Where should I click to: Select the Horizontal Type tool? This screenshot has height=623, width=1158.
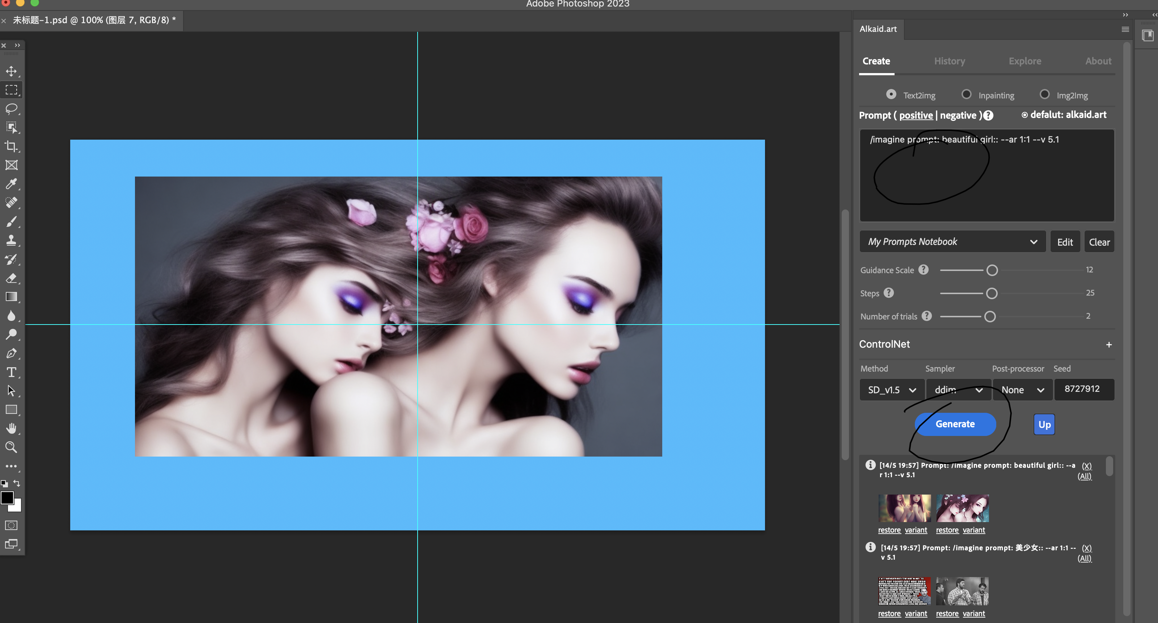pos(11,372)
